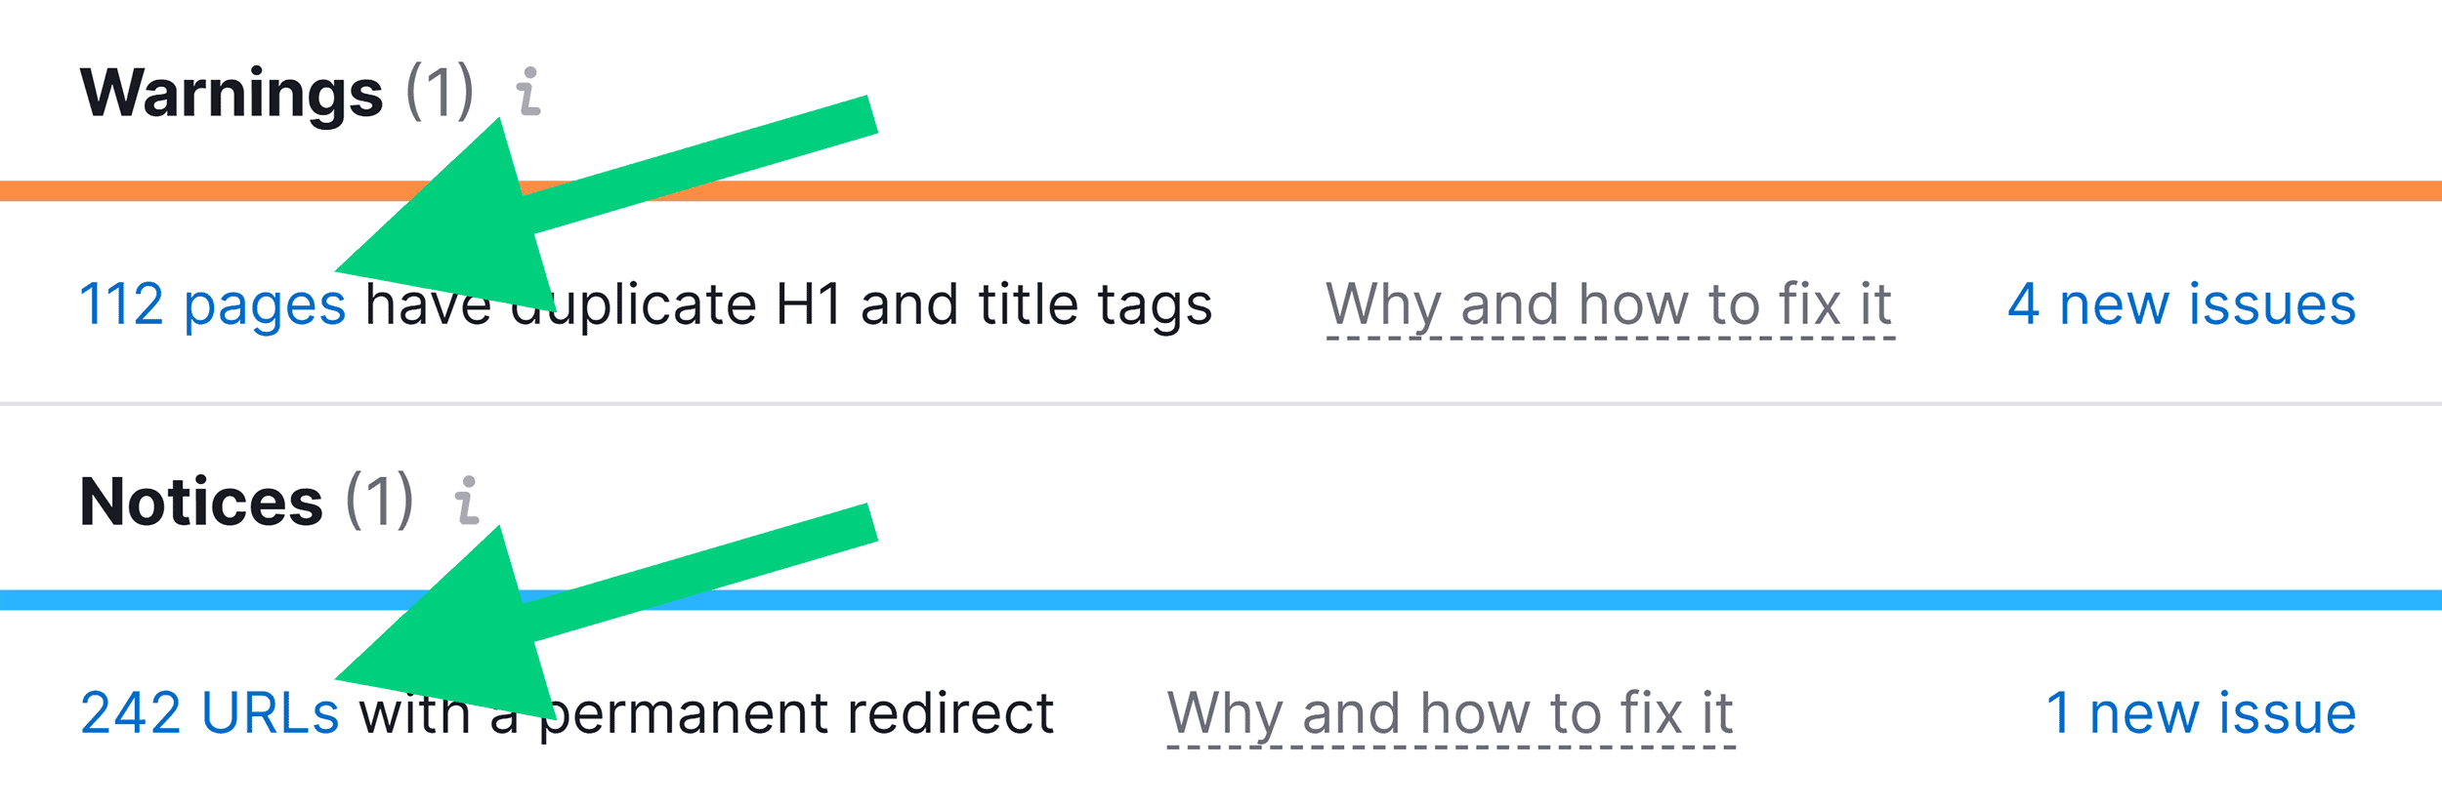
Task: Click the orange Warnings severity bar
Action: click(x=1465, y=190)
